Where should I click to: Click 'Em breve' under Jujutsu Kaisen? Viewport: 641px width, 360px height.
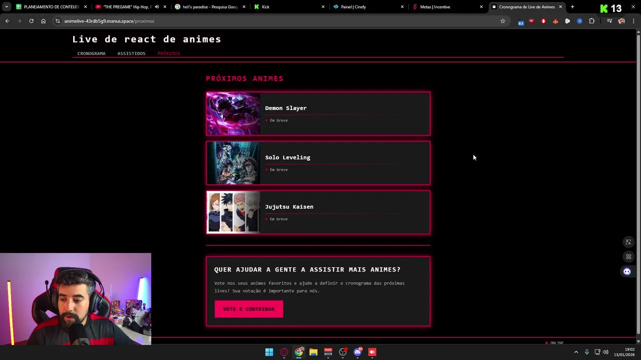[278, 219]
